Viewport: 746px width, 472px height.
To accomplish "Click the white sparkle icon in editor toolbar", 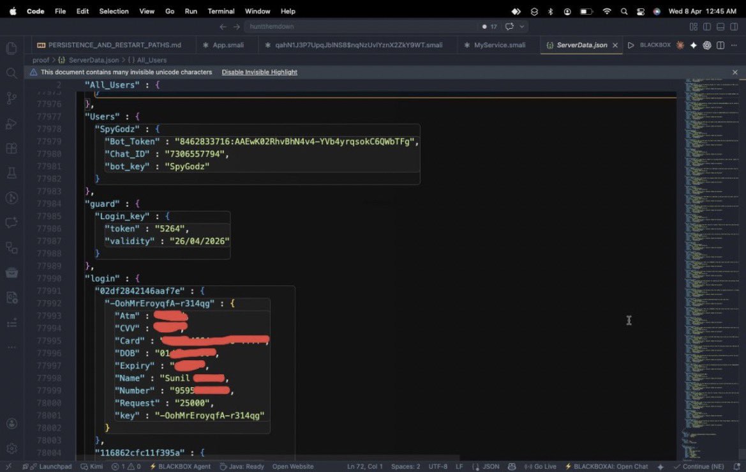I will click(694, 45).
